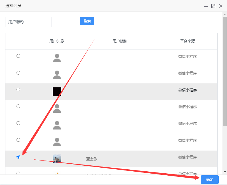227x185 pixels.
Task: Confirm selection with the 确定 button
Action: [210, 180]
